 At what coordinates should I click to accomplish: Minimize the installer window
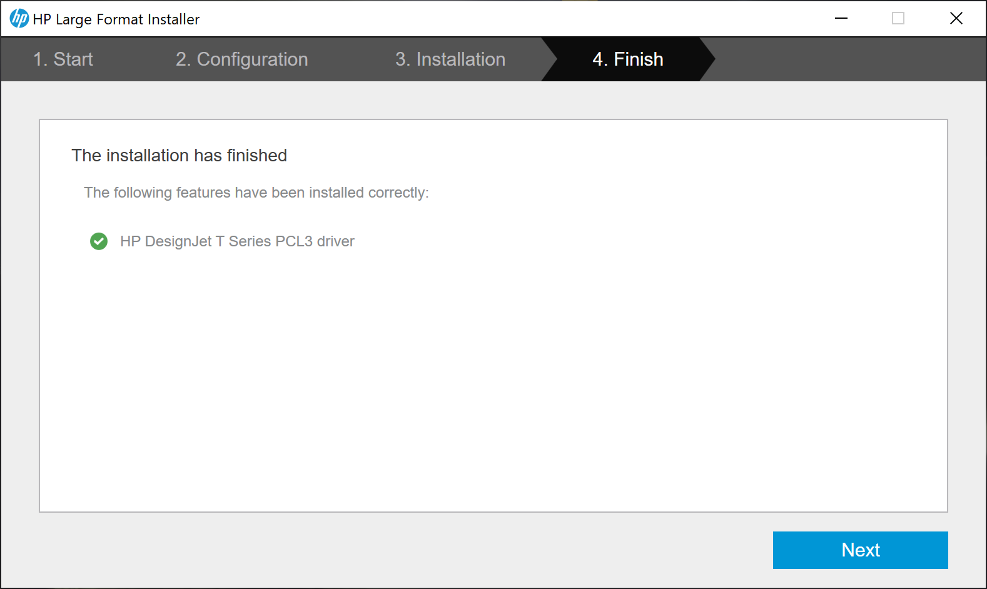click(x=841, y=19)
